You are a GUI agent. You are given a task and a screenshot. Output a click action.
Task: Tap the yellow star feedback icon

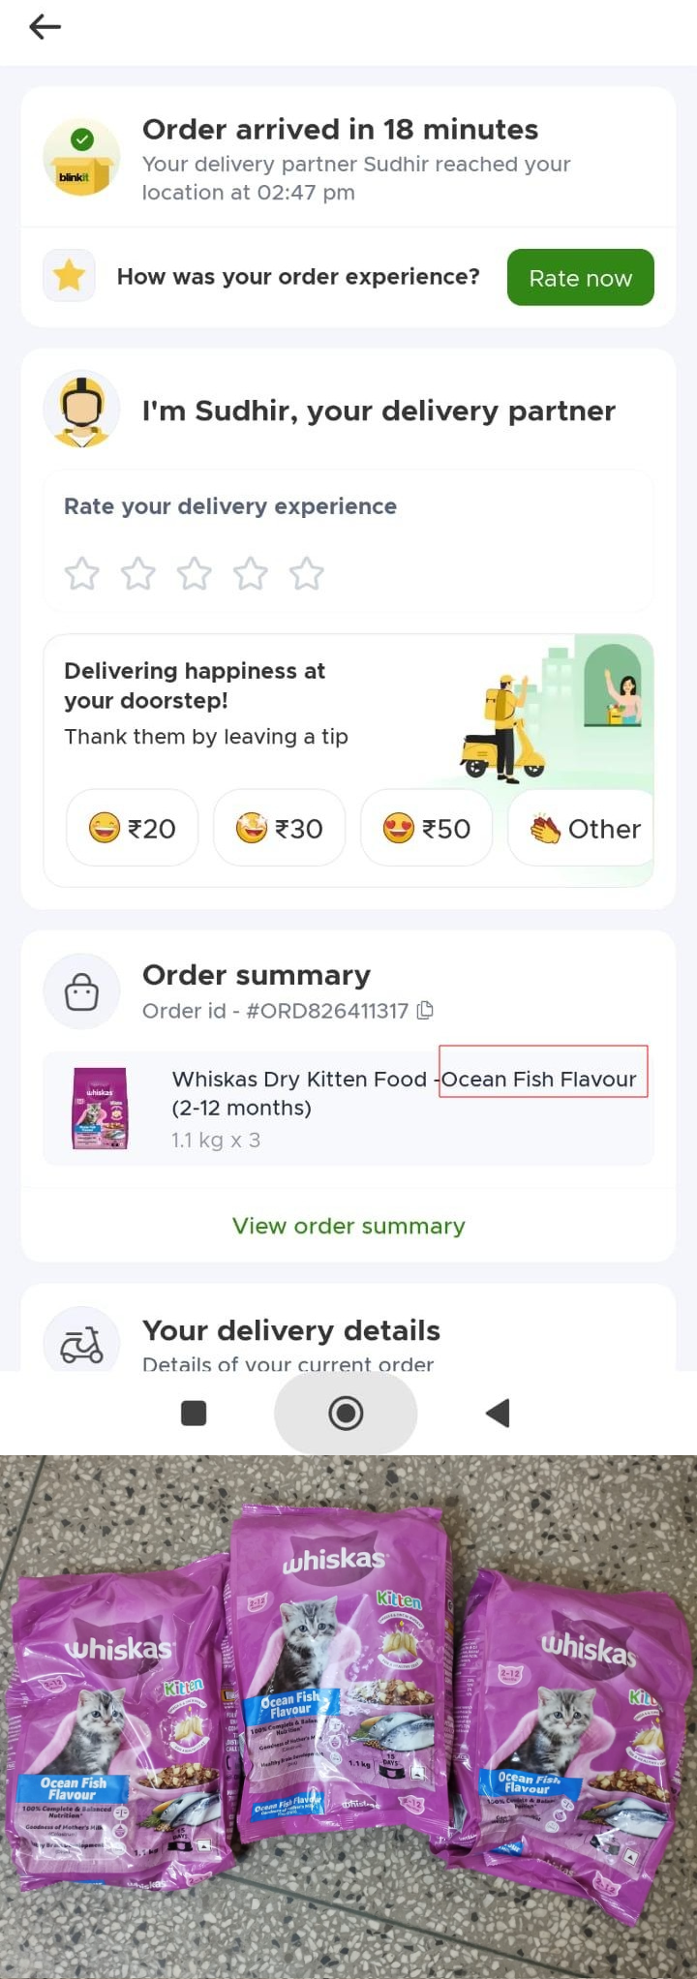click(x=69, y=276)
